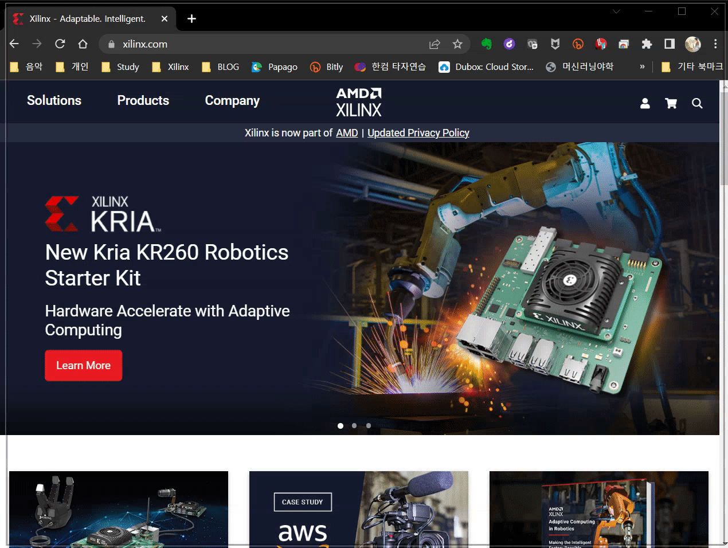This screenshot has width=728, height=548.
Task: Open the Study bookmark folder
Action: [120, 67]
